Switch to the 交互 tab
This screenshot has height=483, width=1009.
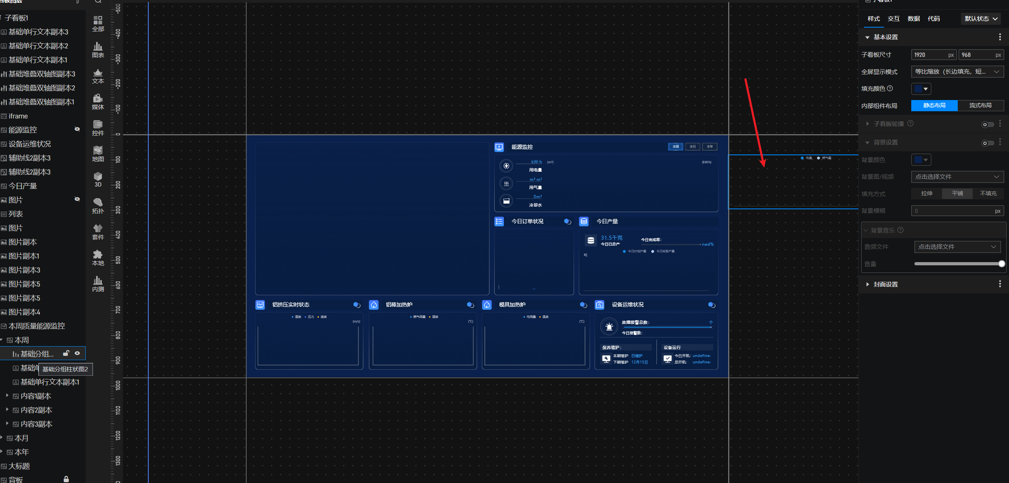[894, 19]
